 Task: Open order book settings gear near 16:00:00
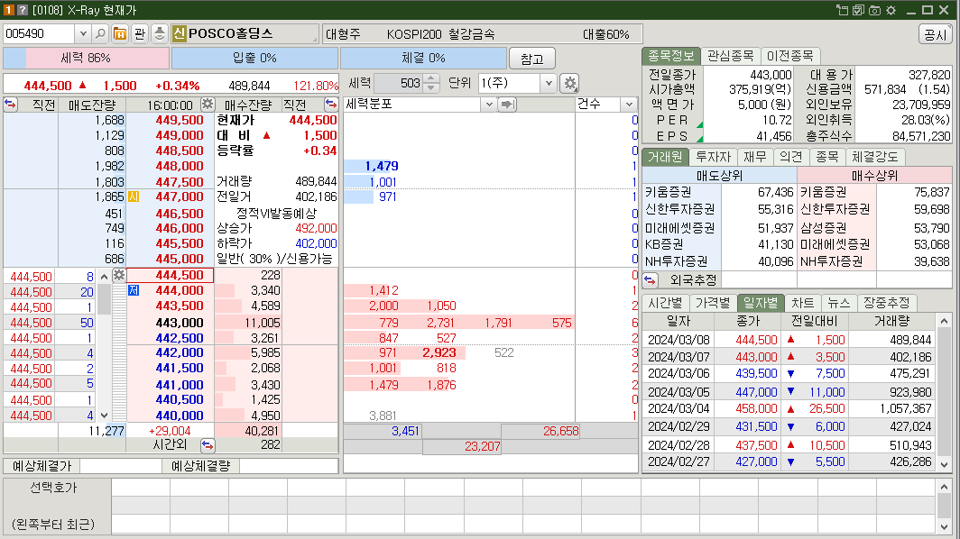(x=208, y=104)
